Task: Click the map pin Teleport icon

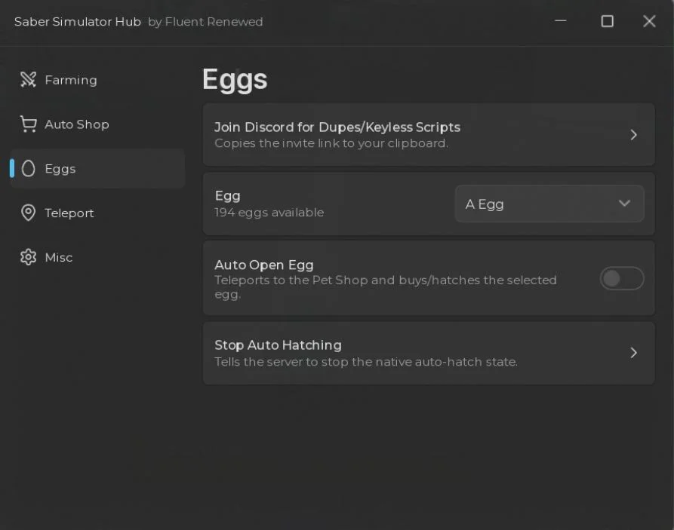Action: coord(29,213)
